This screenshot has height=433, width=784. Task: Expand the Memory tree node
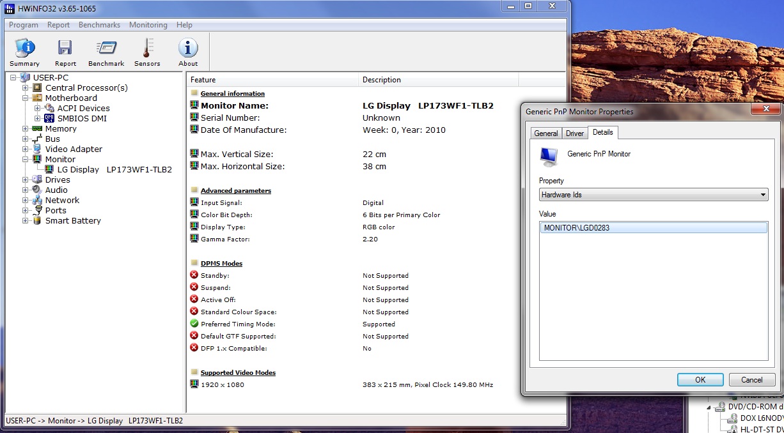tap(26, 128)
